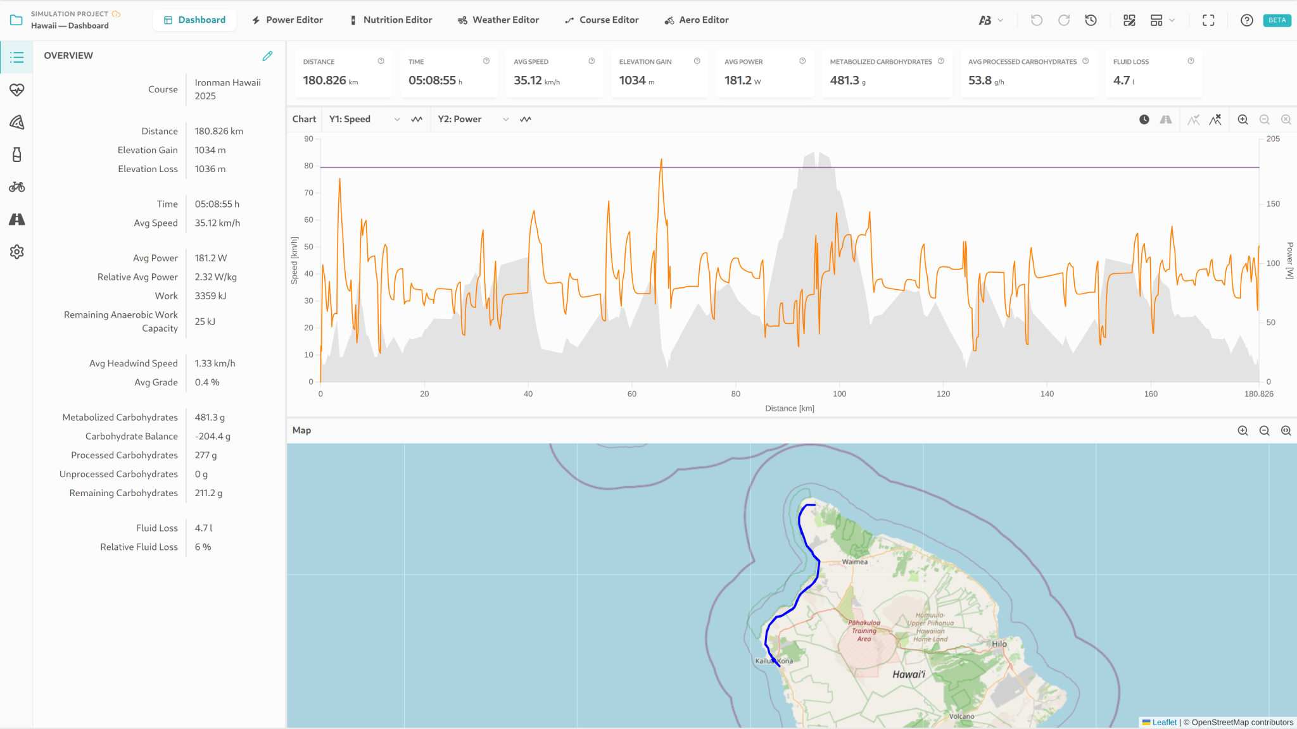Open the bicycle sidebar panel

pyautogui.click(x=17, y=187)
